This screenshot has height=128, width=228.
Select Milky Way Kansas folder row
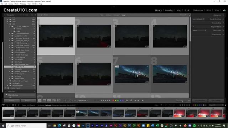[20, 64]
